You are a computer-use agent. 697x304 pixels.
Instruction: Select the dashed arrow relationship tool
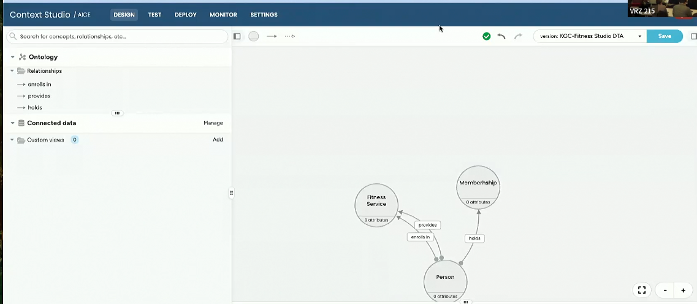click(x=290, y=36)
